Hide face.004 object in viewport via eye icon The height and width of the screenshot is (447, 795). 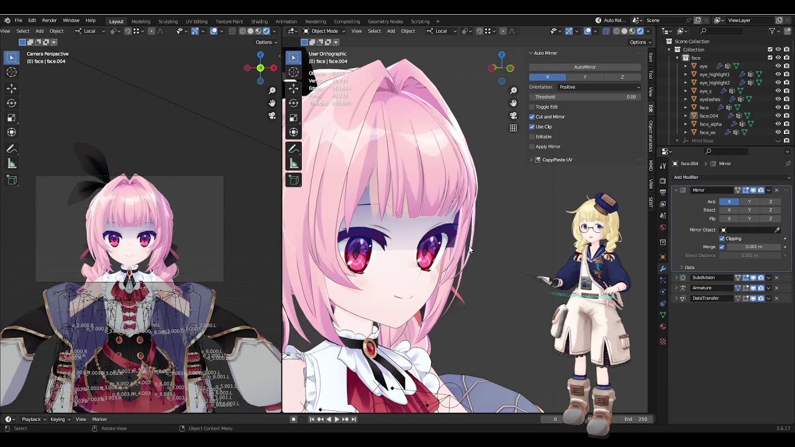pos(778,115)
